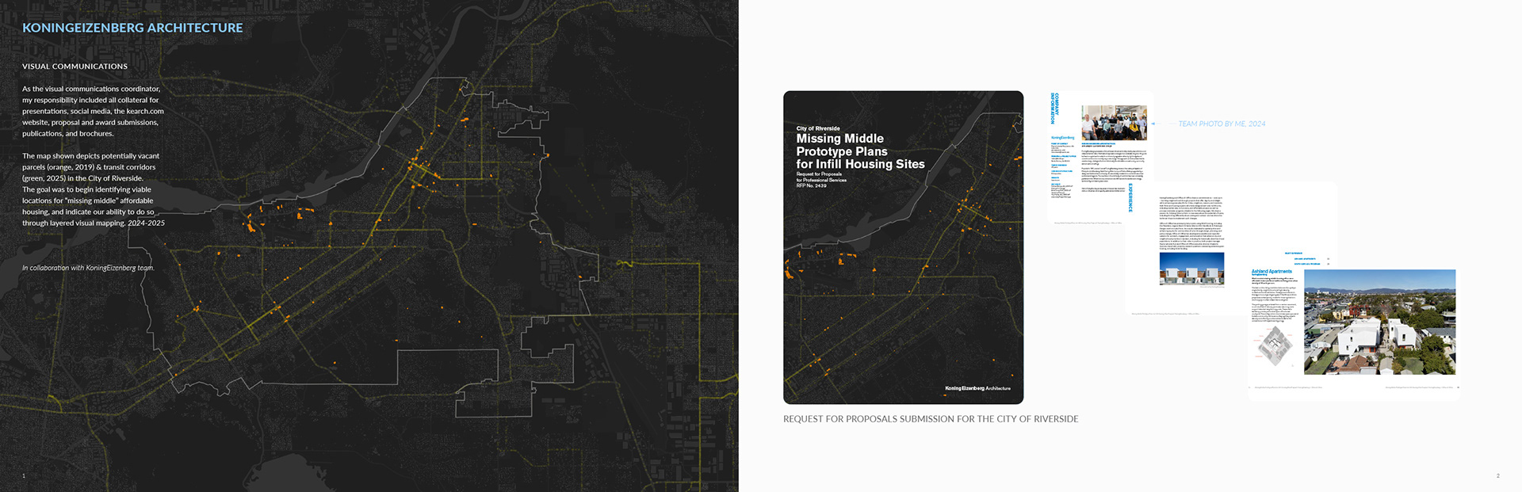
Task: Click the vertical EXPERIENCE page heading
Action: [1130, 198]
